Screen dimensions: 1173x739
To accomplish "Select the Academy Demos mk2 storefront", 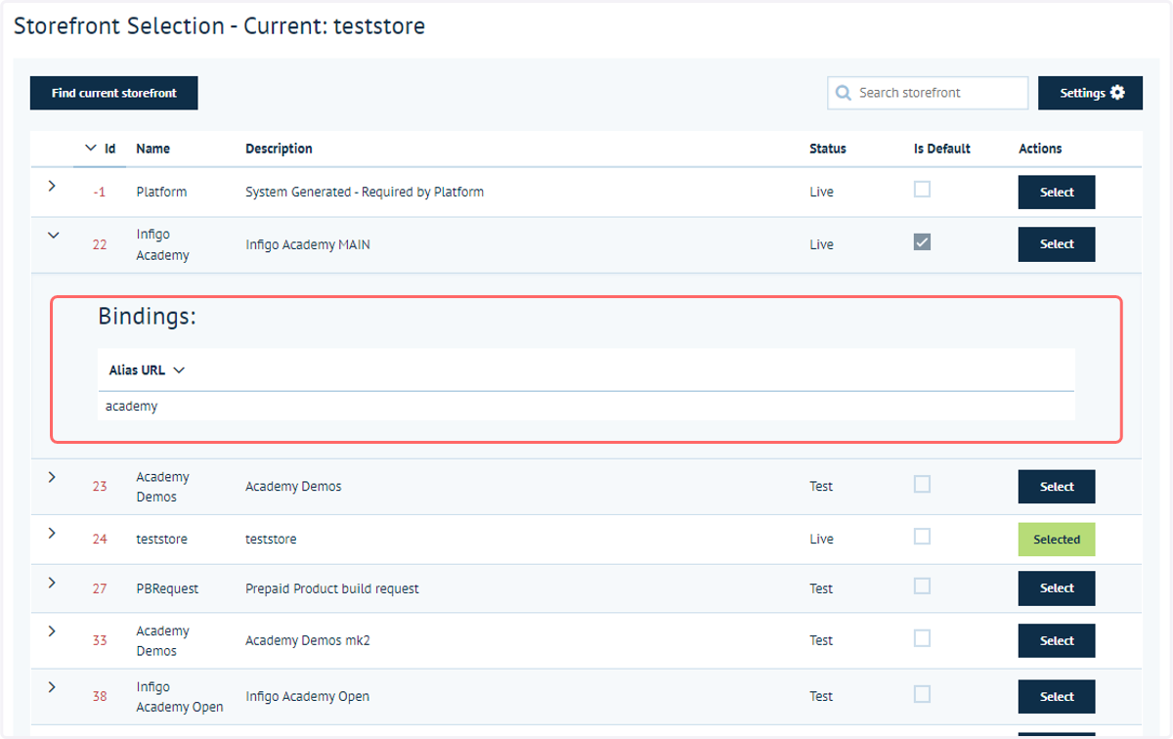I will coord(1057,641).
